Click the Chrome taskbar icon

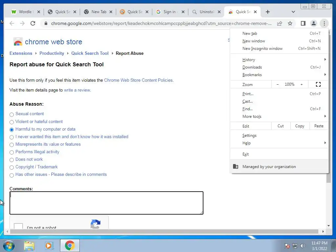(70, 245)
